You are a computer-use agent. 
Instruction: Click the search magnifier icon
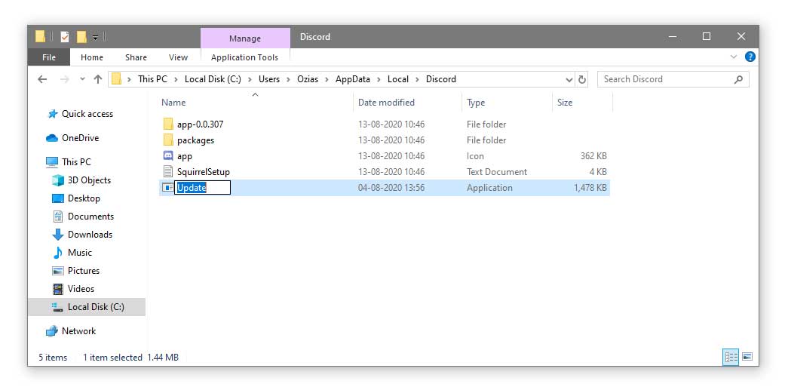[x=738, y=79]
